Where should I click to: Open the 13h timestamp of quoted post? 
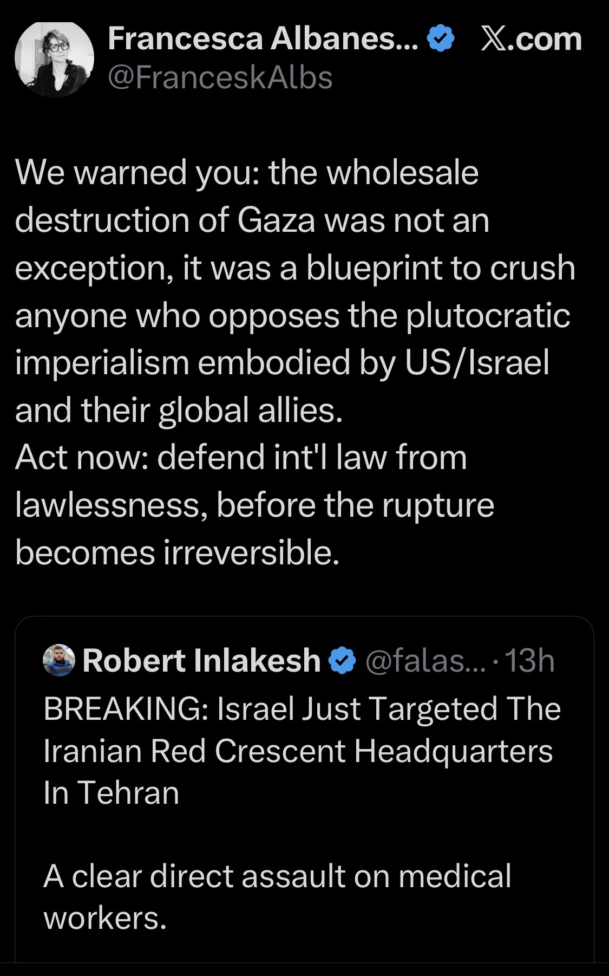coord(532,660)
